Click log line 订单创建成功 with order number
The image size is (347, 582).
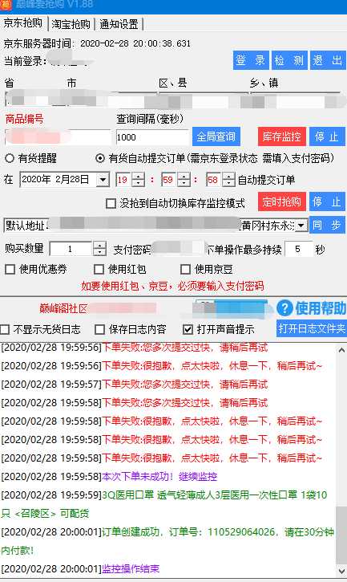[167, 541]
